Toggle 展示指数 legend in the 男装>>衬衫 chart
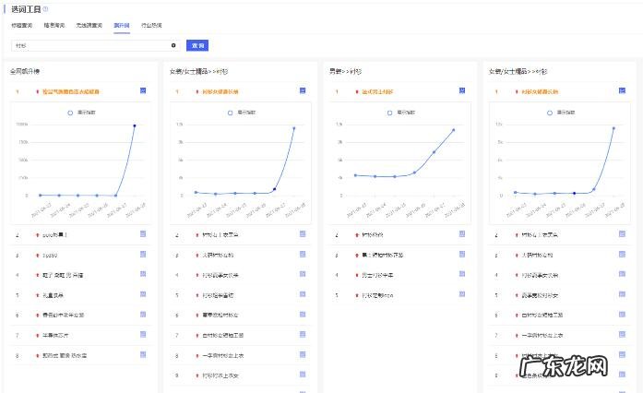The width and height of the screenshot is (643, 393). (x=400, y=113)
